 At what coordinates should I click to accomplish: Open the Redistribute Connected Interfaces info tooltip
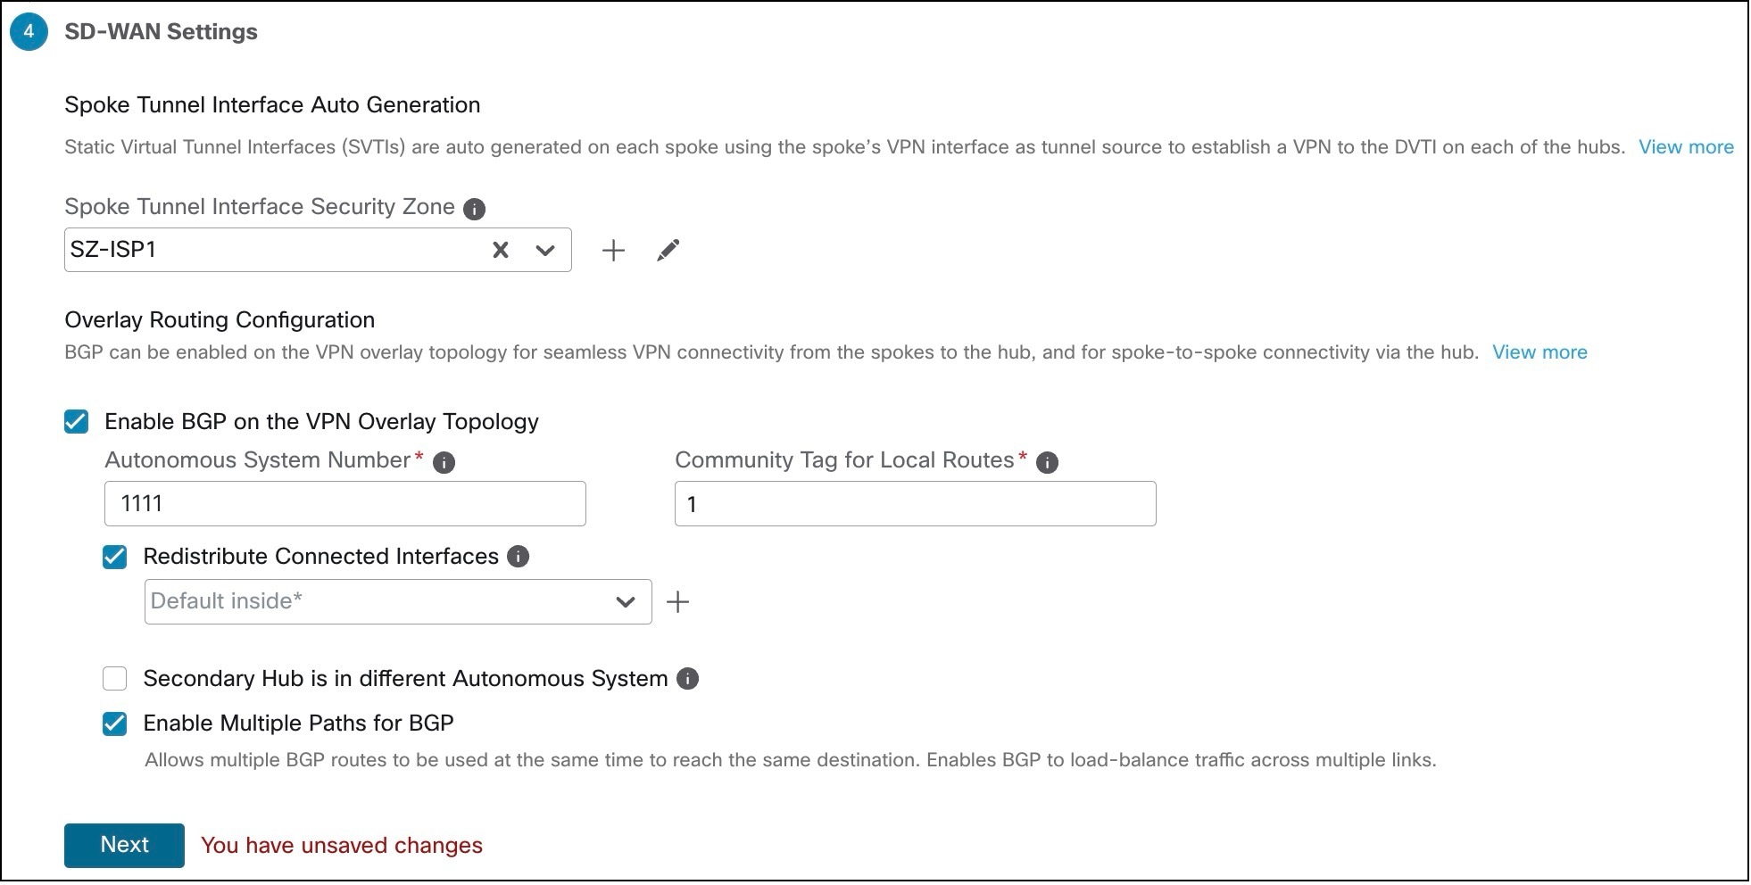(x=518, y=557)
